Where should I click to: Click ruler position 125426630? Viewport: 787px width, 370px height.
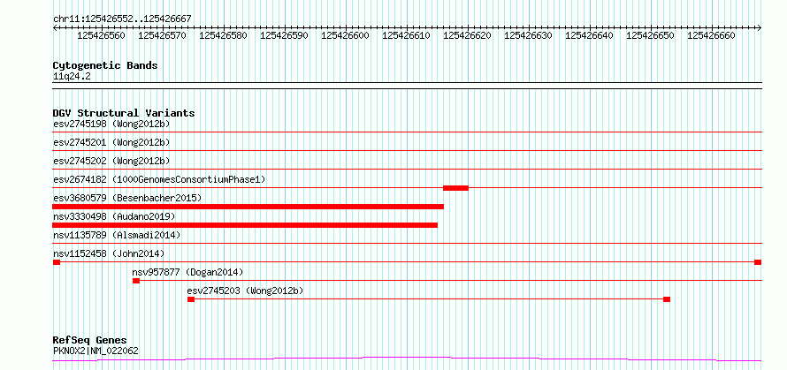pyautogui.click(x=528, y=35)
